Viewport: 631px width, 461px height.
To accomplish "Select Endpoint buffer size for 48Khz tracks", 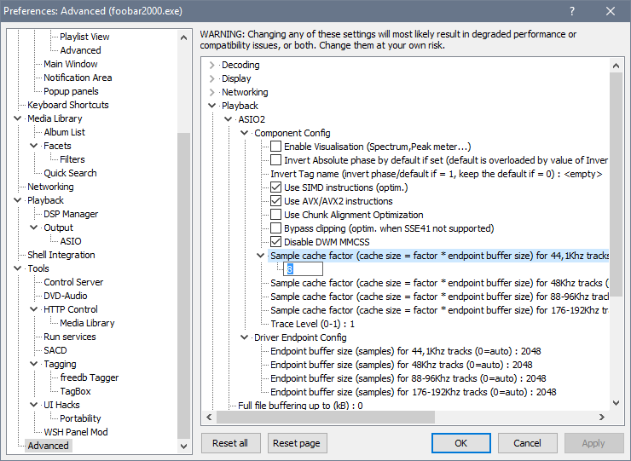I will [x=402, y=365].
